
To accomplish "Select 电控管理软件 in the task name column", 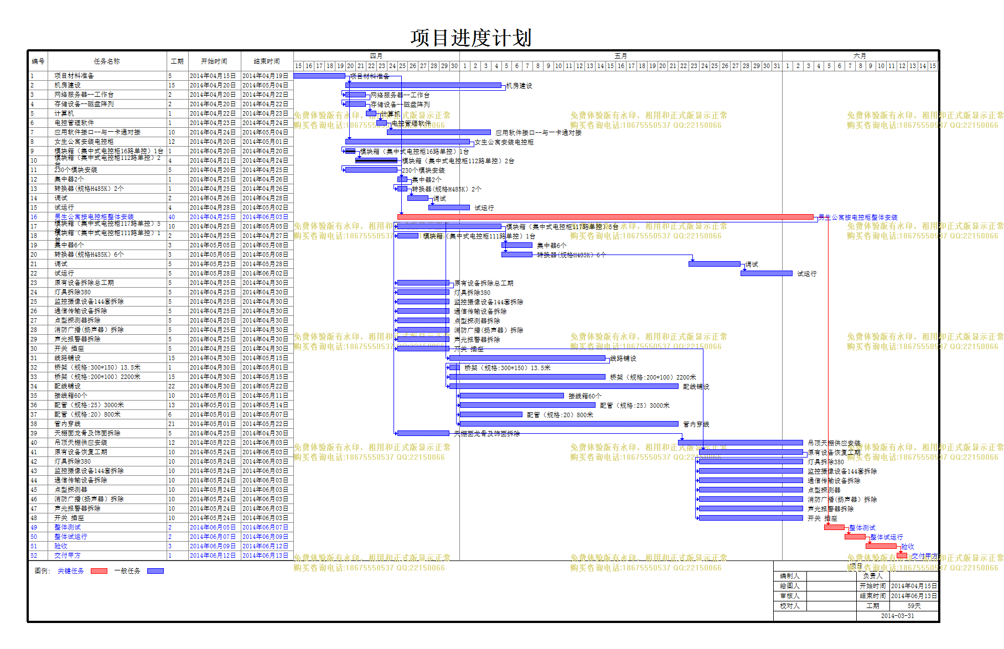I will click(74, 123).
